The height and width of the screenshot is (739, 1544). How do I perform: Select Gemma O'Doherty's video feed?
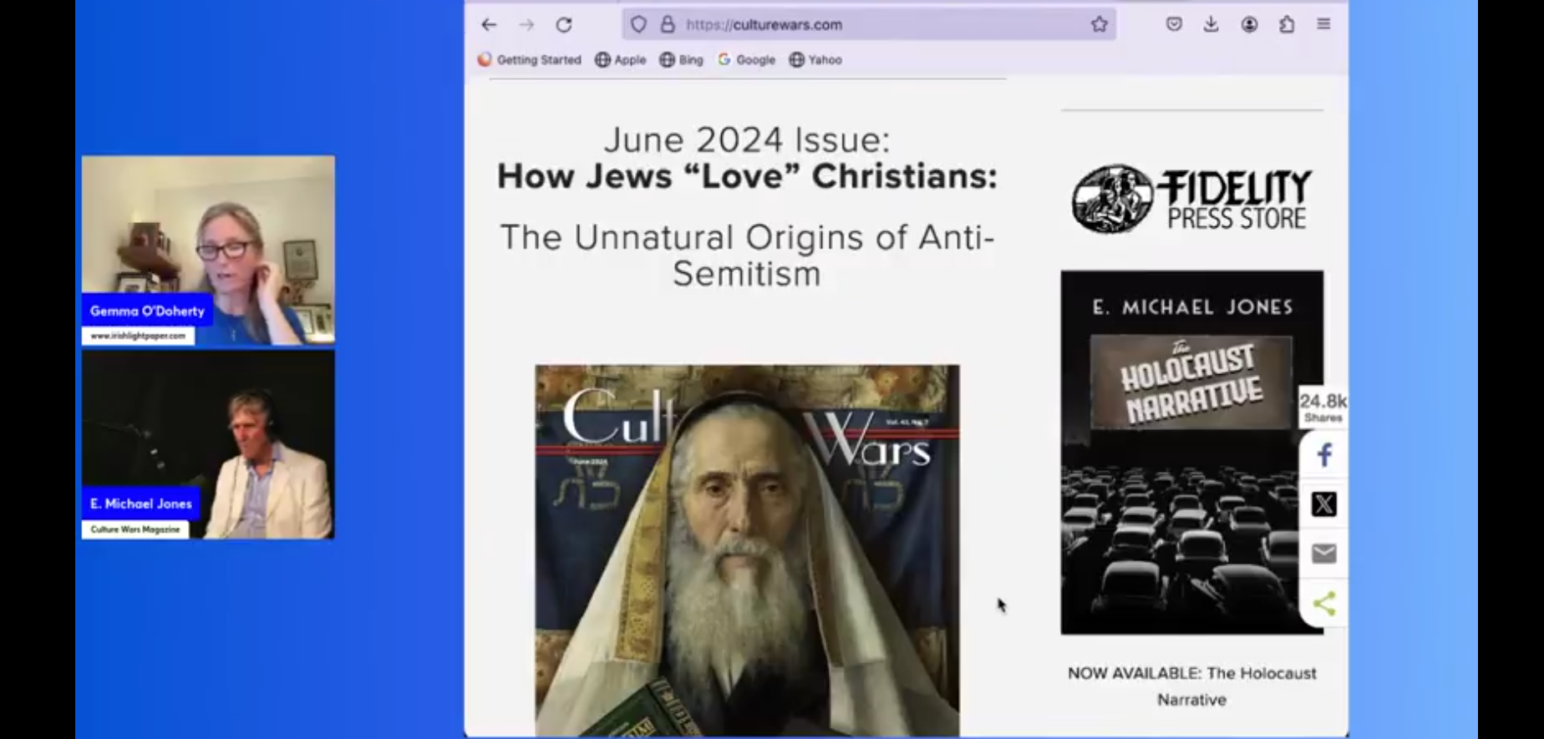[x=208, y=250]
